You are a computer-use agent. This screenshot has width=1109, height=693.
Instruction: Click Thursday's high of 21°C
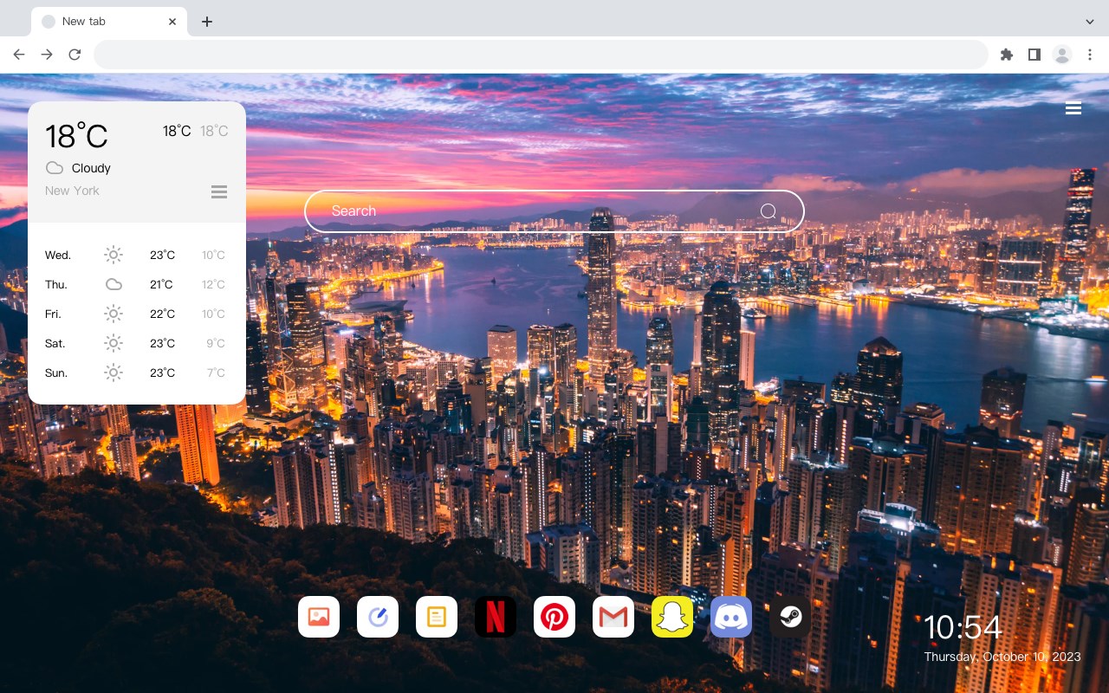coord(161,284)
